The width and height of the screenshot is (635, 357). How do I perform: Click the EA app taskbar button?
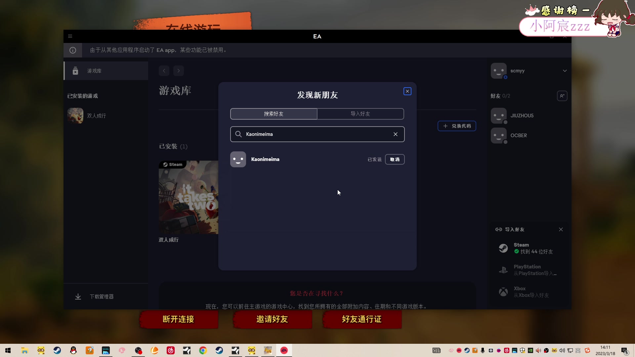coord(284,350)
